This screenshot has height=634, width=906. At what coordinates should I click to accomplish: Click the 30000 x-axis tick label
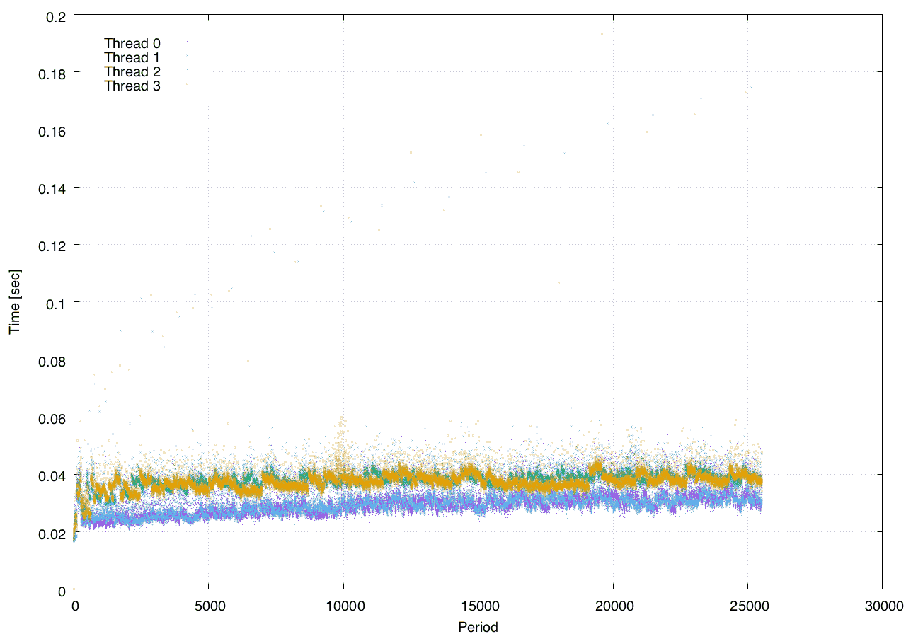pos(882,606)
